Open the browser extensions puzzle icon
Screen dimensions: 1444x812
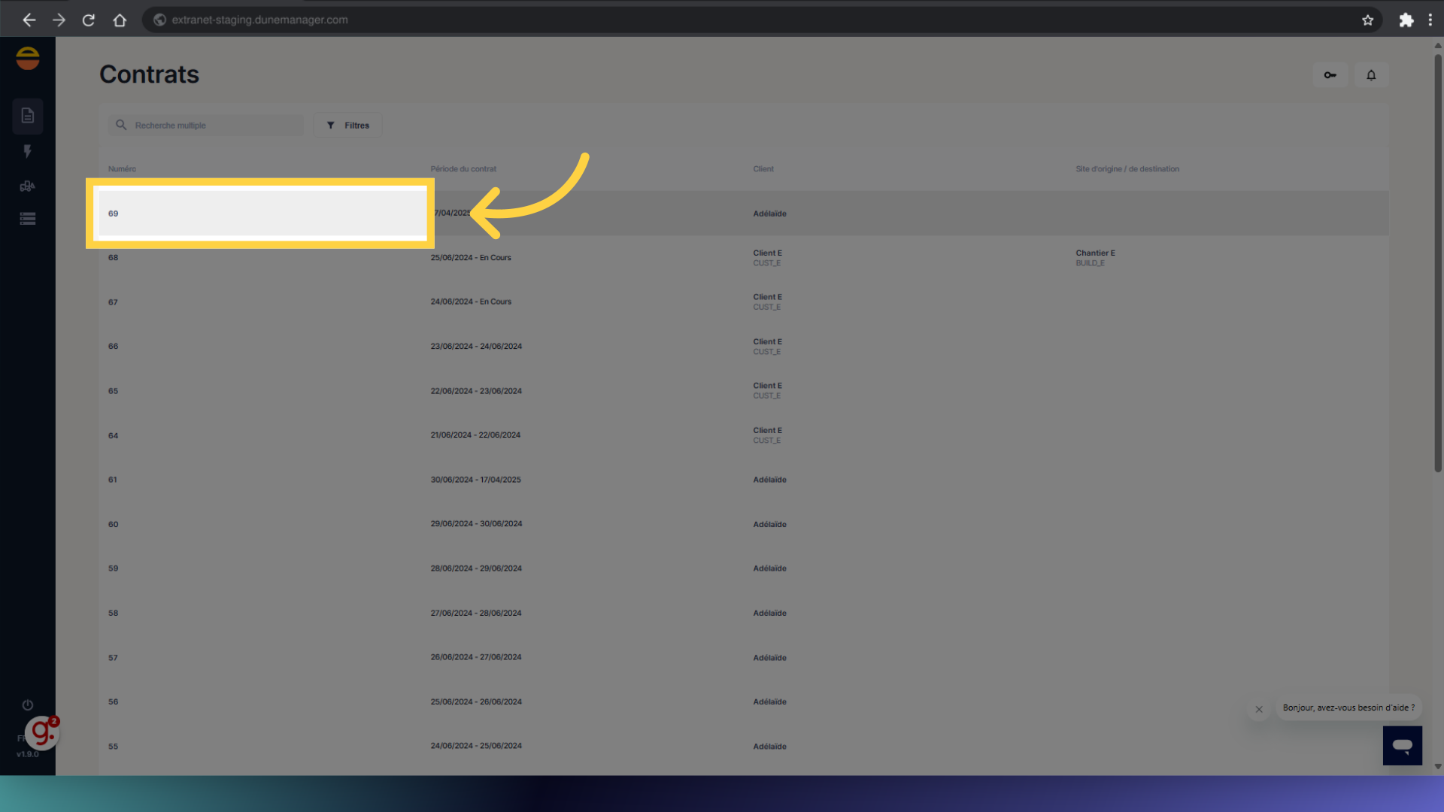1406,20
